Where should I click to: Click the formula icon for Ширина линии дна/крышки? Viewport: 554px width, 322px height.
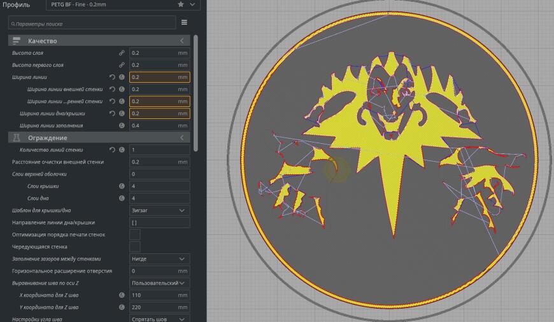122,113
